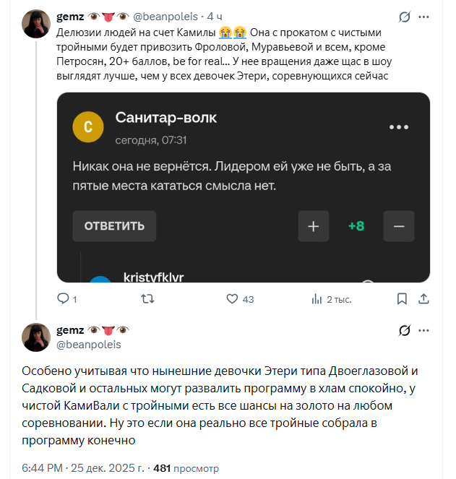456x479 pixels.
Task: Click the yellow Санитар-волк avatar circle
Action: click(88, 126)
